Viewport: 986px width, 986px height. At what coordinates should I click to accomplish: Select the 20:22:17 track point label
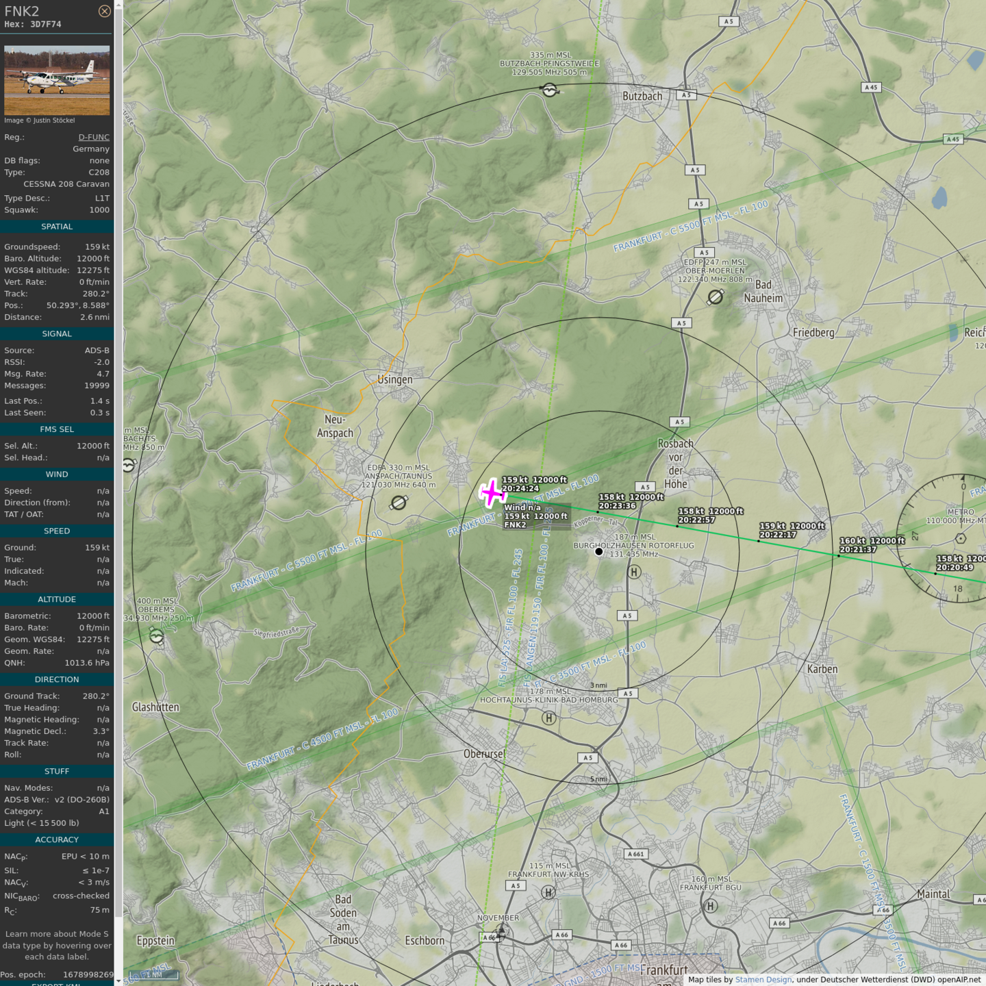792,531
